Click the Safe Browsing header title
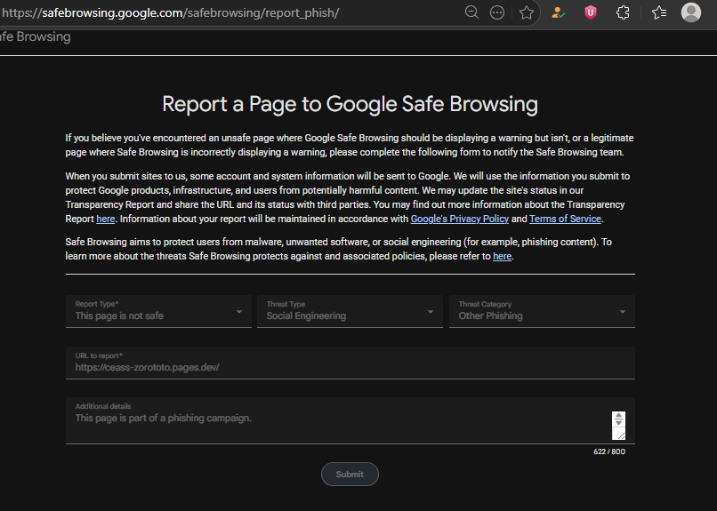Viewport: 717px width, 511px height. pos(36,36)
